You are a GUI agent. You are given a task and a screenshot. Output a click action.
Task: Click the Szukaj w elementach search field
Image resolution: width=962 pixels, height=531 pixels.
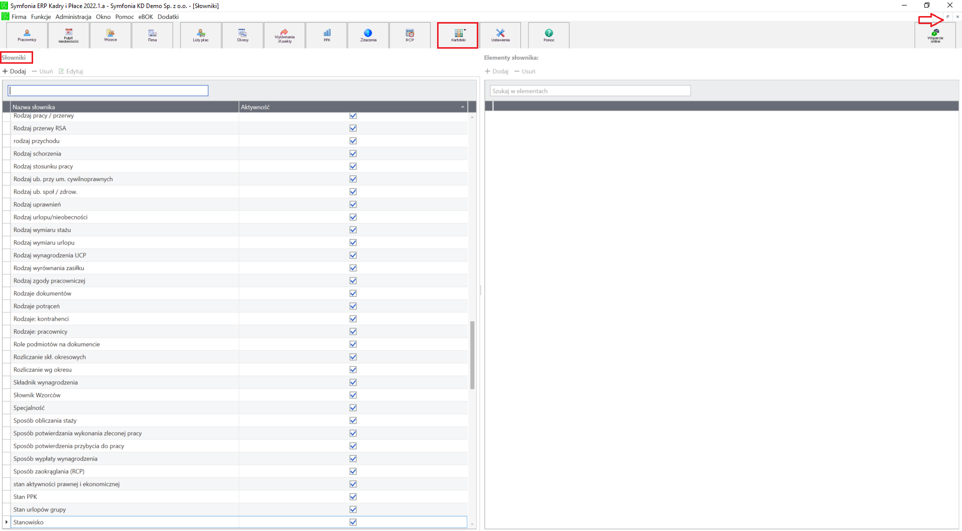point(590,91)
